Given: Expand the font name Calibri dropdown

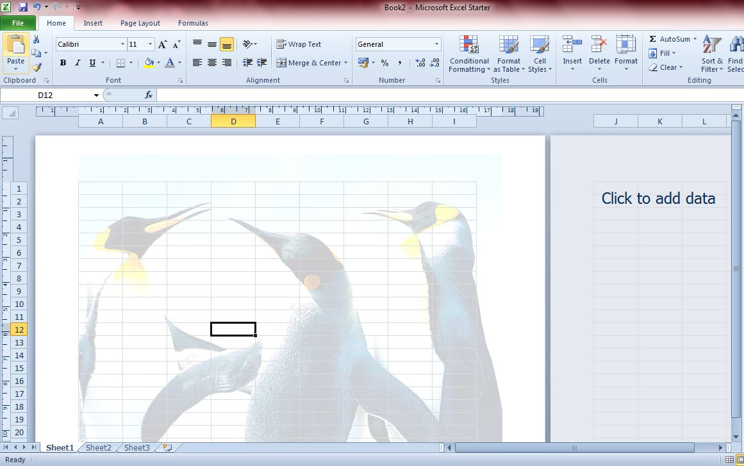Looking at the screenshot, I should [x=122, y=44].
